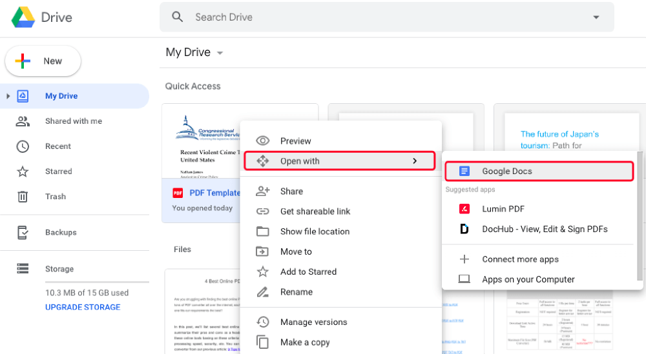
Task: Click the Recent clock icon in sidebar
Action: coord(23,146)
